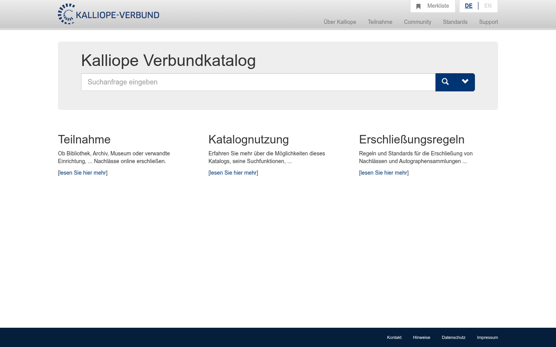
Task: Open the Kontakt footer link
Action: tap(394, 337)
